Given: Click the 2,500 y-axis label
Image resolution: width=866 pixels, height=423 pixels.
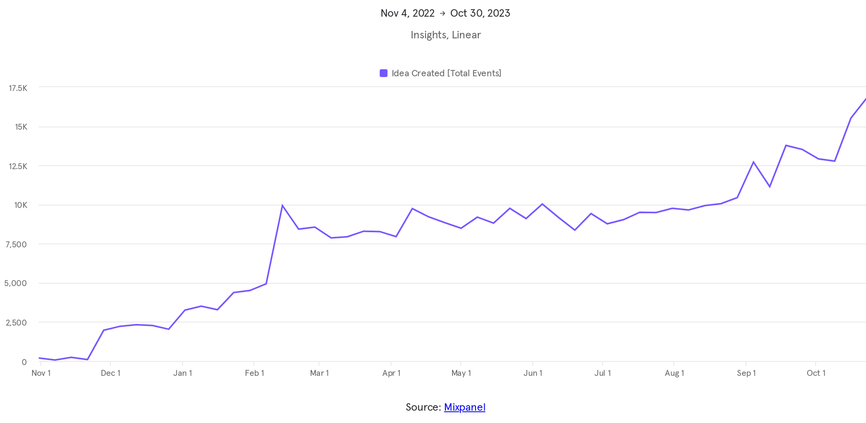Looking at the screenshot, I should coord(16,323).
